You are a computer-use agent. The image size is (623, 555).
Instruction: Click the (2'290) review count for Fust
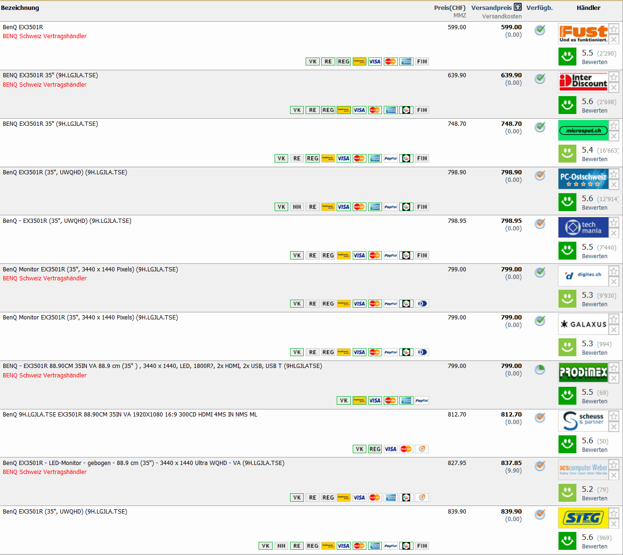coord(607,54)
